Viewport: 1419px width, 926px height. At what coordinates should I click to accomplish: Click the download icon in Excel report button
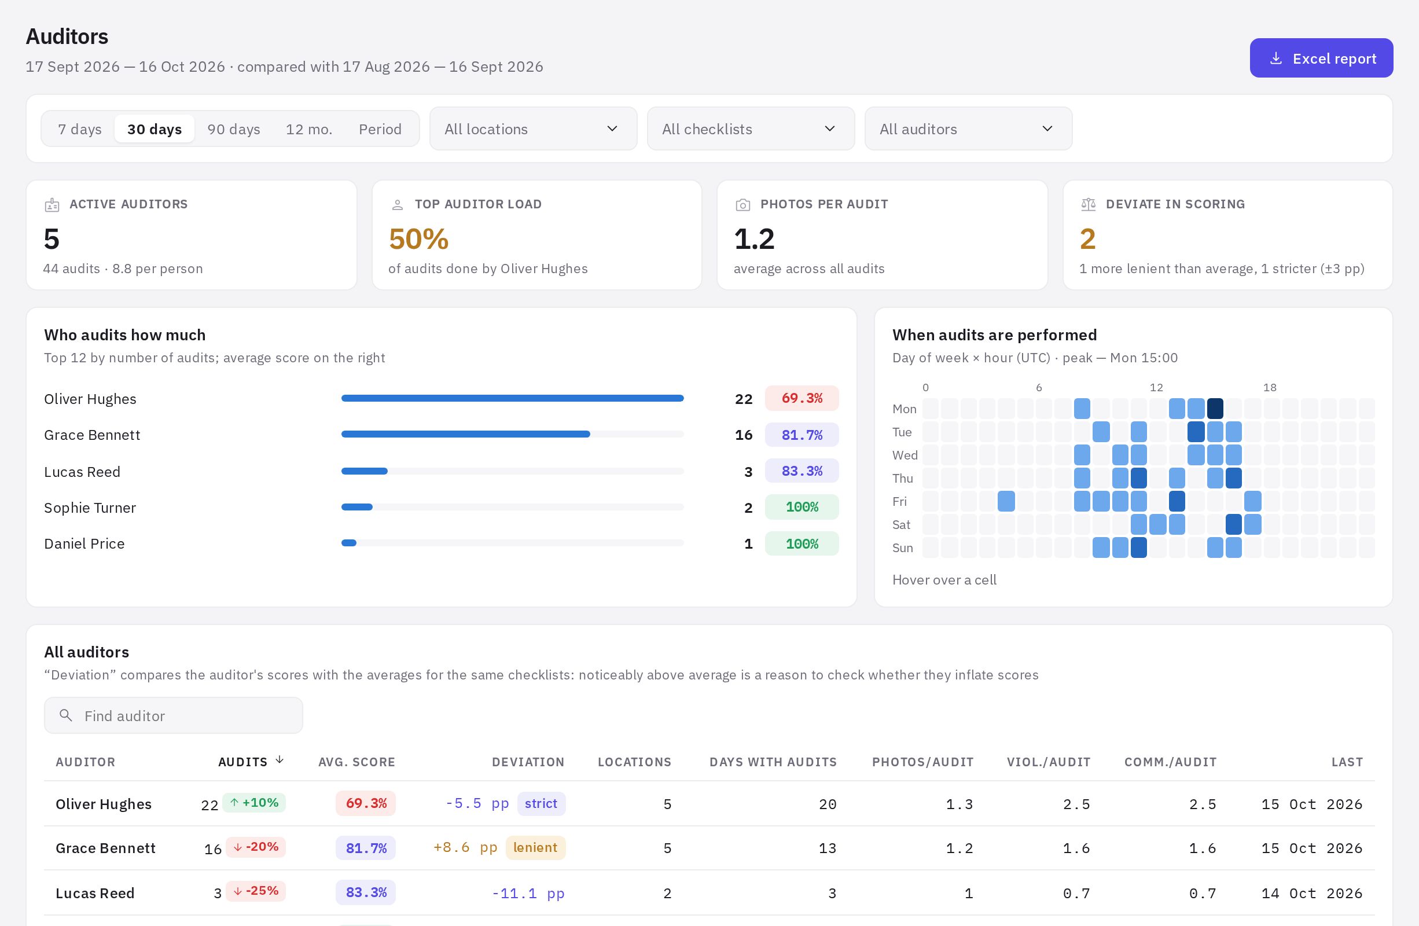(1275, 58)
